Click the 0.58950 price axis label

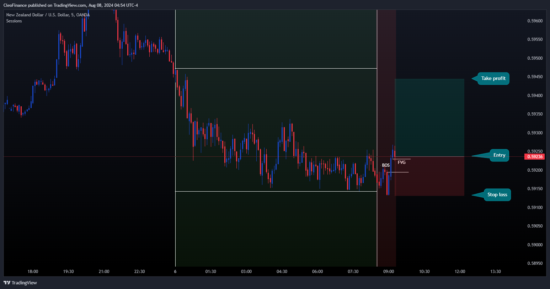point(535,263)
